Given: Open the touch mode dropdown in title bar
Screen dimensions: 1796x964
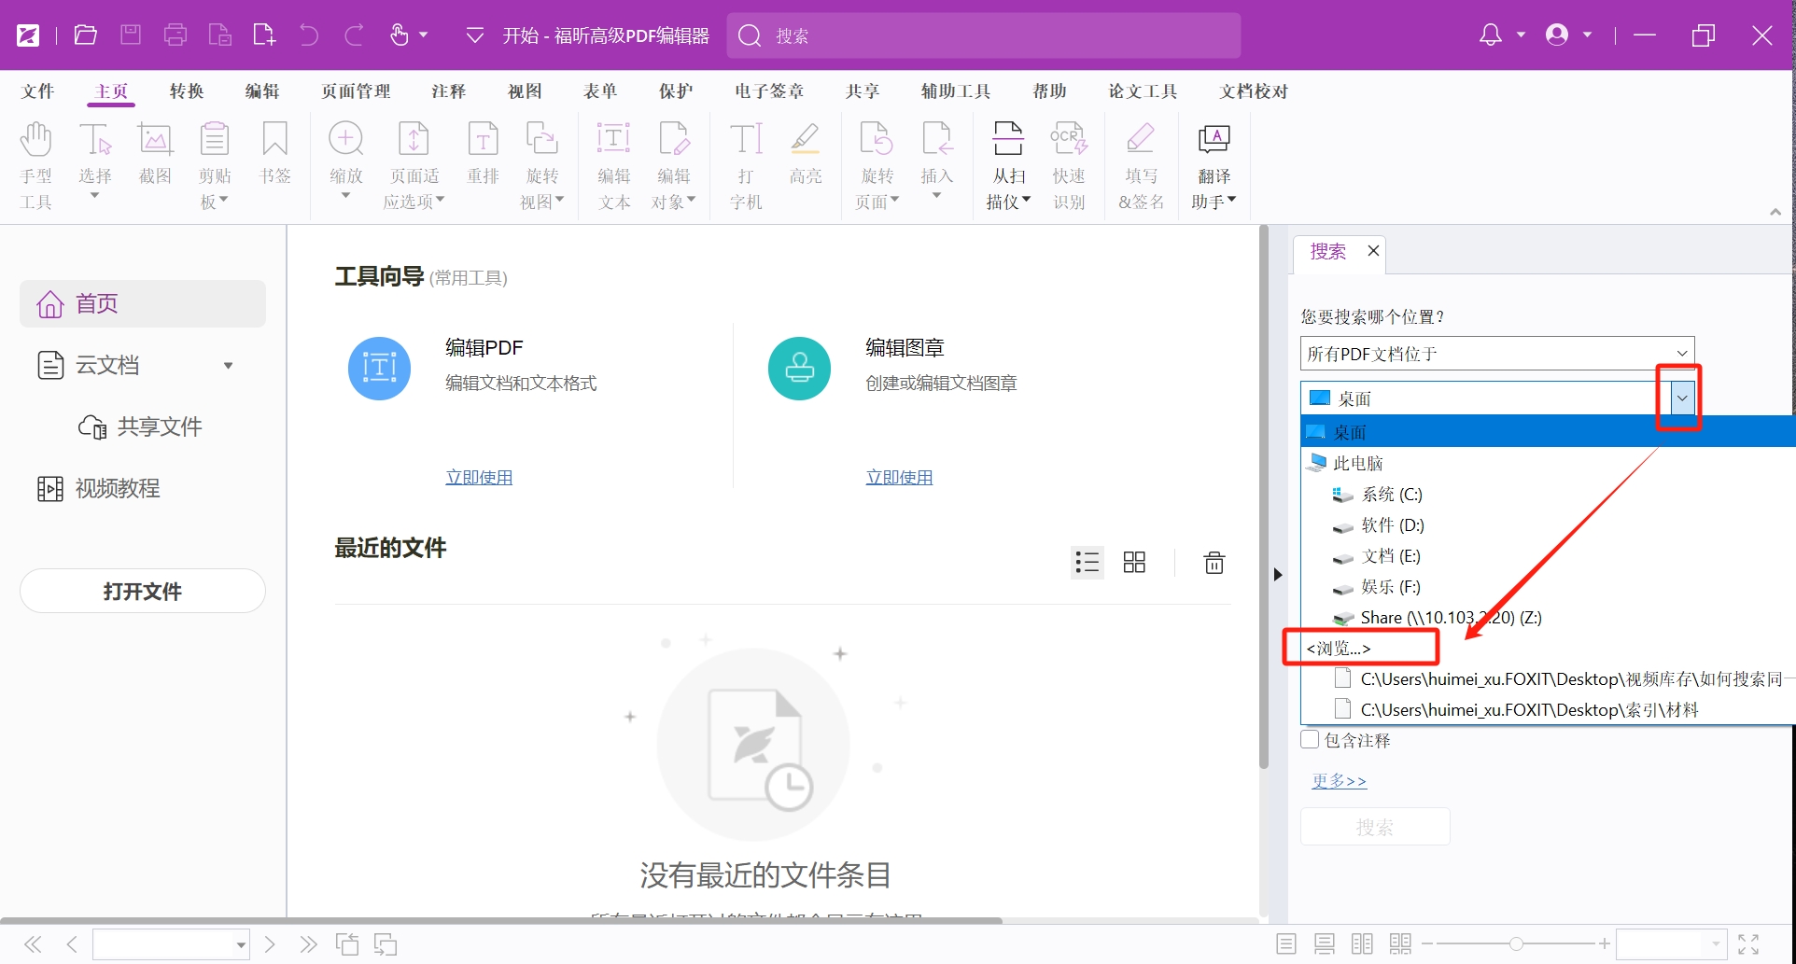Looking at the screenshot, I should 423,35.
